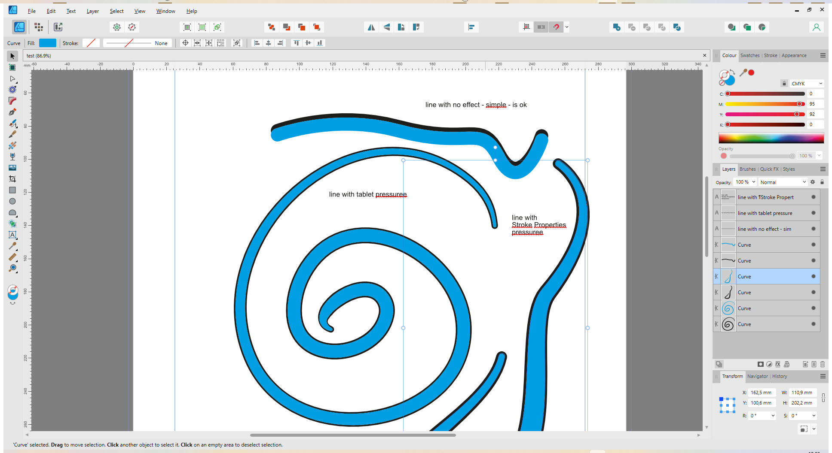The width and height of the screenshot is (832, 453).
Task: Select the Rounded Rectangle tool
Action: 12,212
